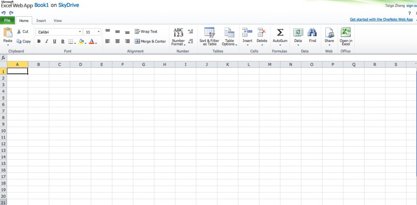The height and width of the screenshot is (205, 417).
Task: Click into the formula bar field
Action: coord(212,58)
